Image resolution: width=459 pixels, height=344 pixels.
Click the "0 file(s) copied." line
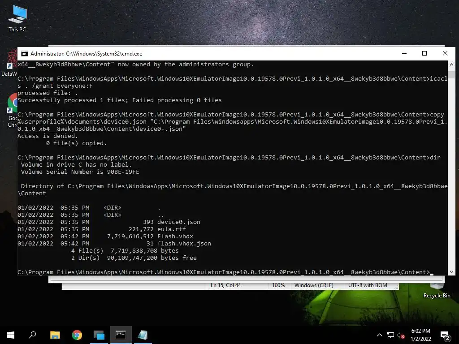point(76,143)
